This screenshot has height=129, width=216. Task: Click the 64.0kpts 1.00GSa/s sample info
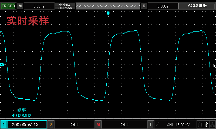pos(65,6)
